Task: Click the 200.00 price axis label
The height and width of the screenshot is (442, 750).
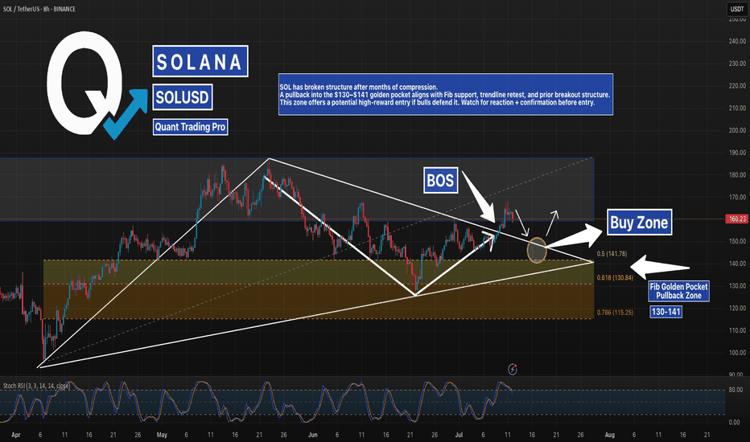Action: pyautogui.click(x=737, y=130)
